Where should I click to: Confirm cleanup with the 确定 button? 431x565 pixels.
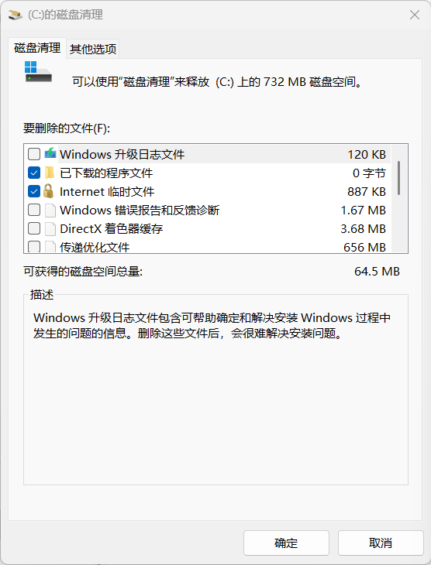coord(286,543)
